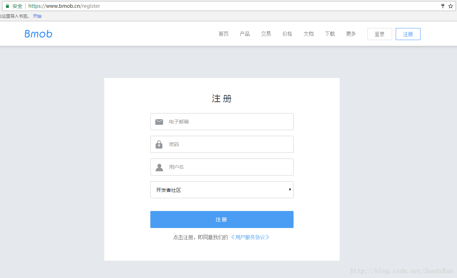Bookmark this page with the star icon

tap(451, 6)
